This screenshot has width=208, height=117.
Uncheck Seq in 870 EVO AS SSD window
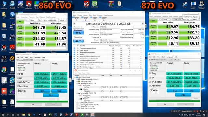(150, 73)
